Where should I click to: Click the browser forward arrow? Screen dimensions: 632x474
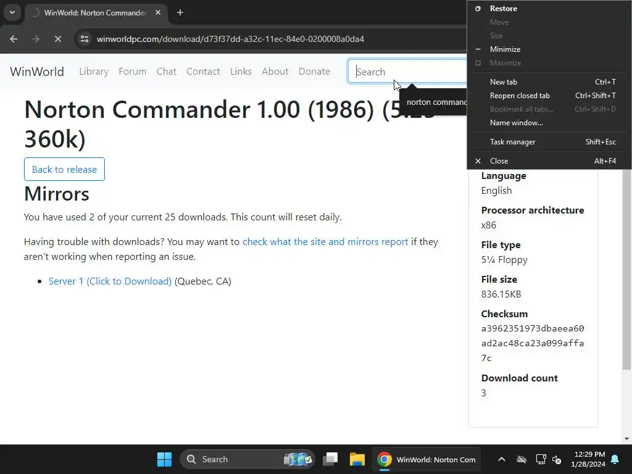point(36,39)
